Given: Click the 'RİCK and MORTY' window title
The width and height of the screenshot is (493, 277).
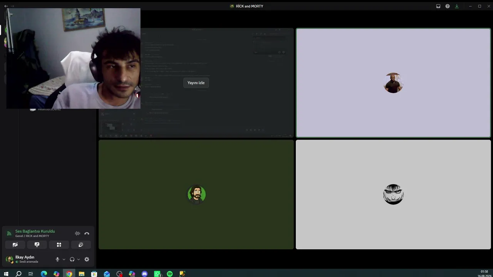Looking at the screenshot, I should point(250,6).
